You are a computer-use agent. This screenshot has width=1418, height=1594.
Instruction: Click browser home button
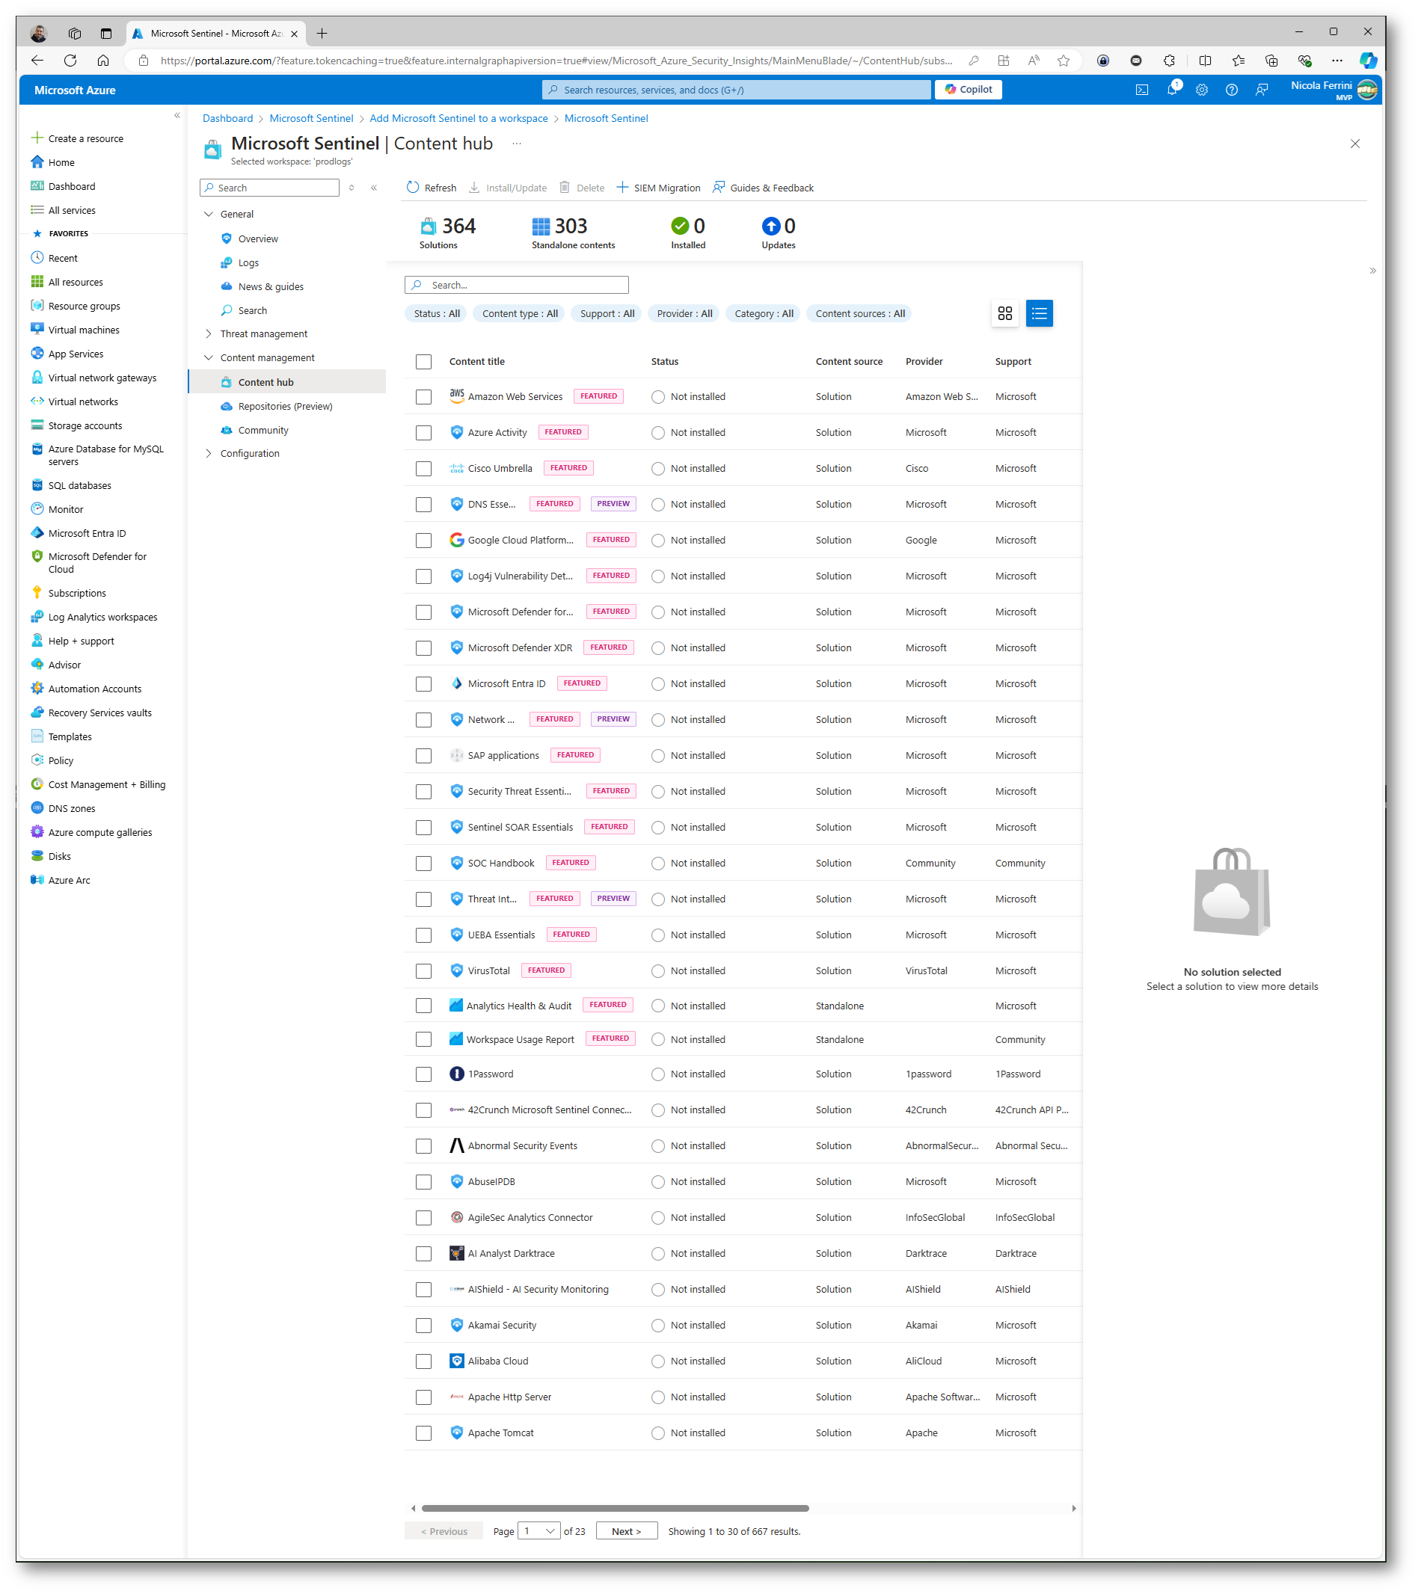click(x=103, y=60)
